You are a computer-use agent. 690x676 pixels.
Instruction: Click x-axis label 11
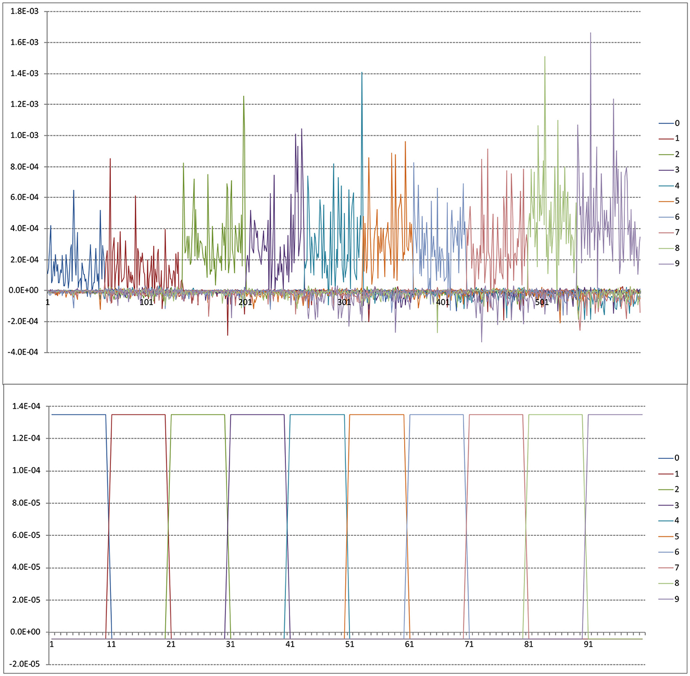point(111,644)
